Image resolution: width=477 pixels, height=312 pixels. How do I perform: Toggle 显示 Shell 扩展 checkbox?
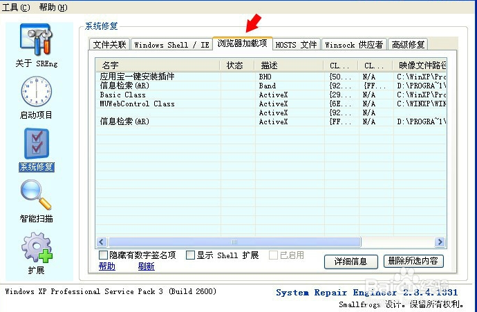tap(190, 255)
